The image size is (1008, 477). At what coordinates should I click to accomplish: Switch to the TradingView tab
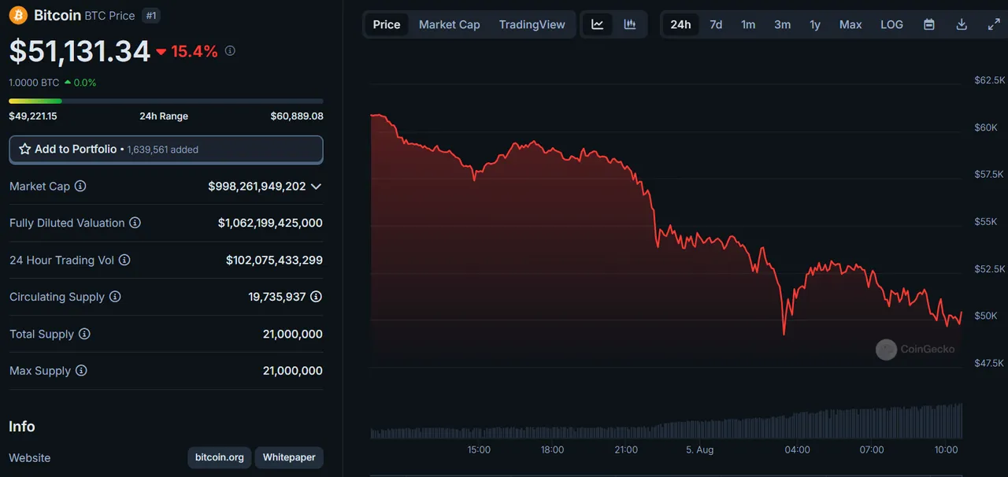(532, 24)
